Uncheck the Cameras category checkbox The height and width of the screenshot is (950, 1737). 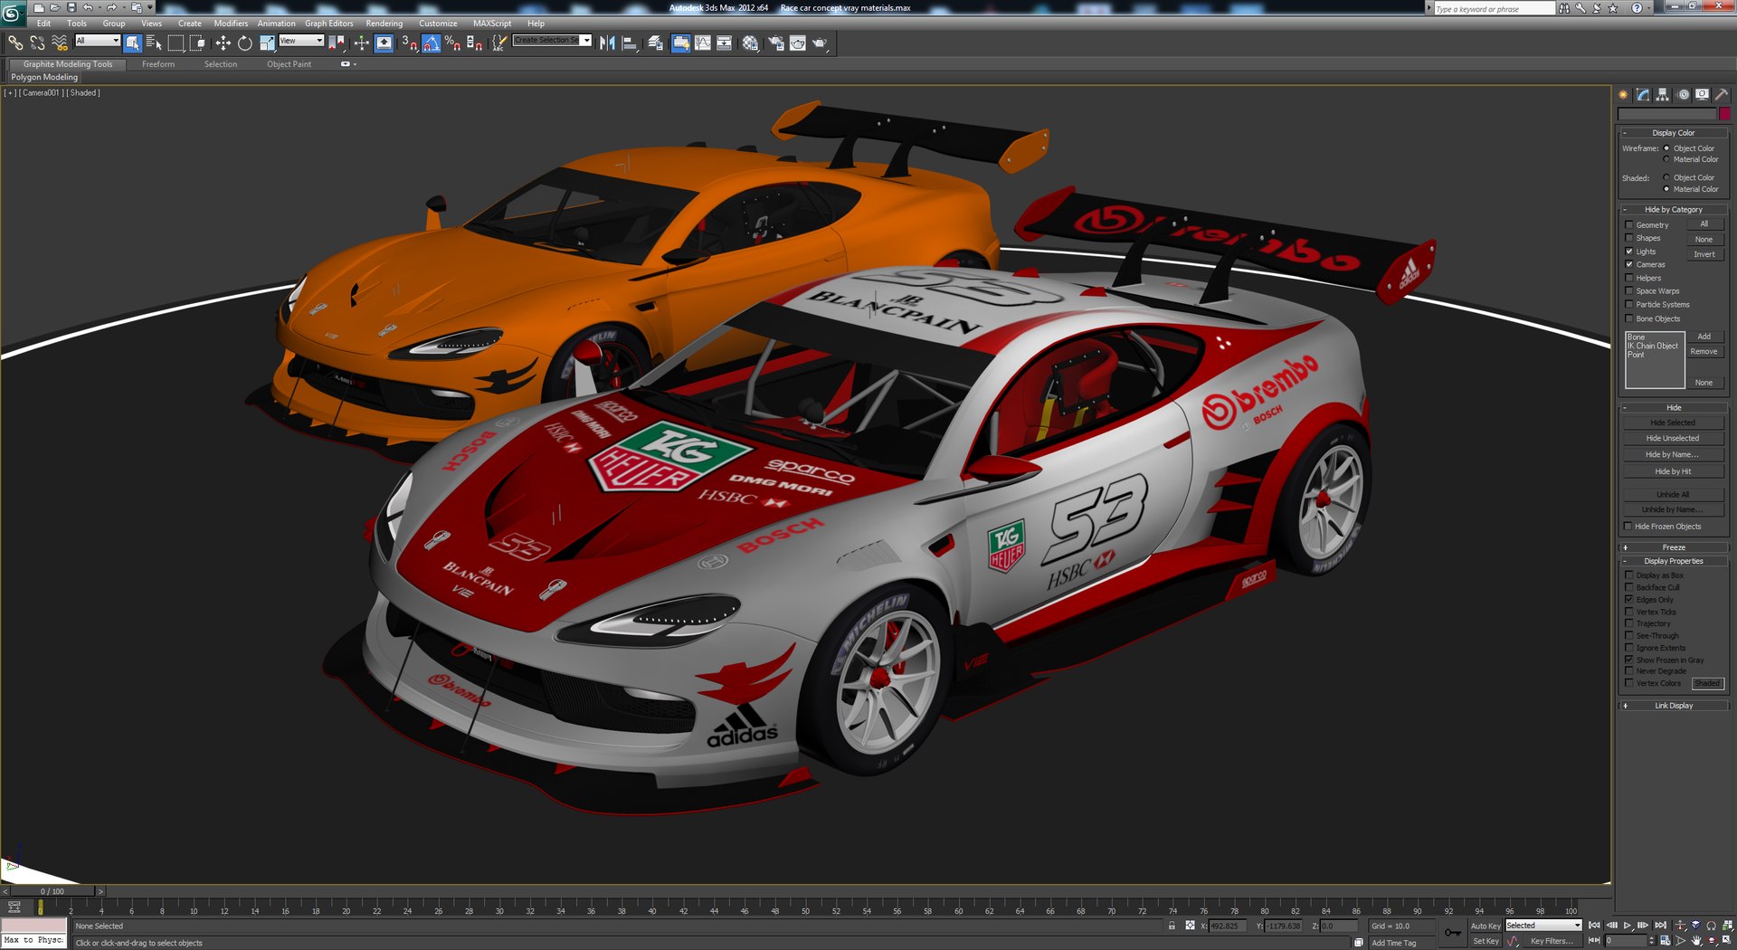tap(1629, 264)
